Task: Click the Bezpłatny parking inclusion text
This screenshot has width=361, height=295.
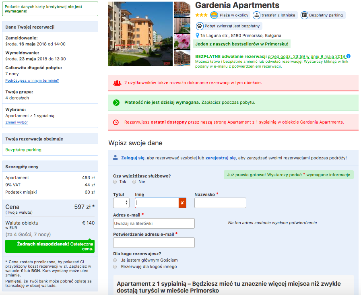Action: pos(23,150)
